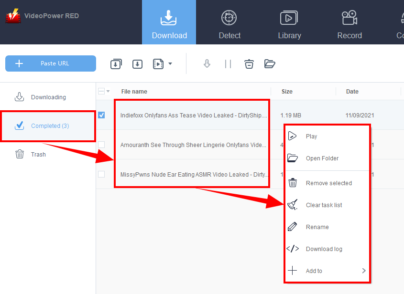Click the VideoPower RED logo icon

point(13,16)
